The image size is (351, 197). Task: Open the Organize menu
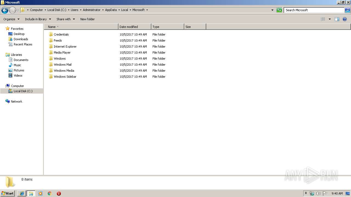[x=11, y=19]
